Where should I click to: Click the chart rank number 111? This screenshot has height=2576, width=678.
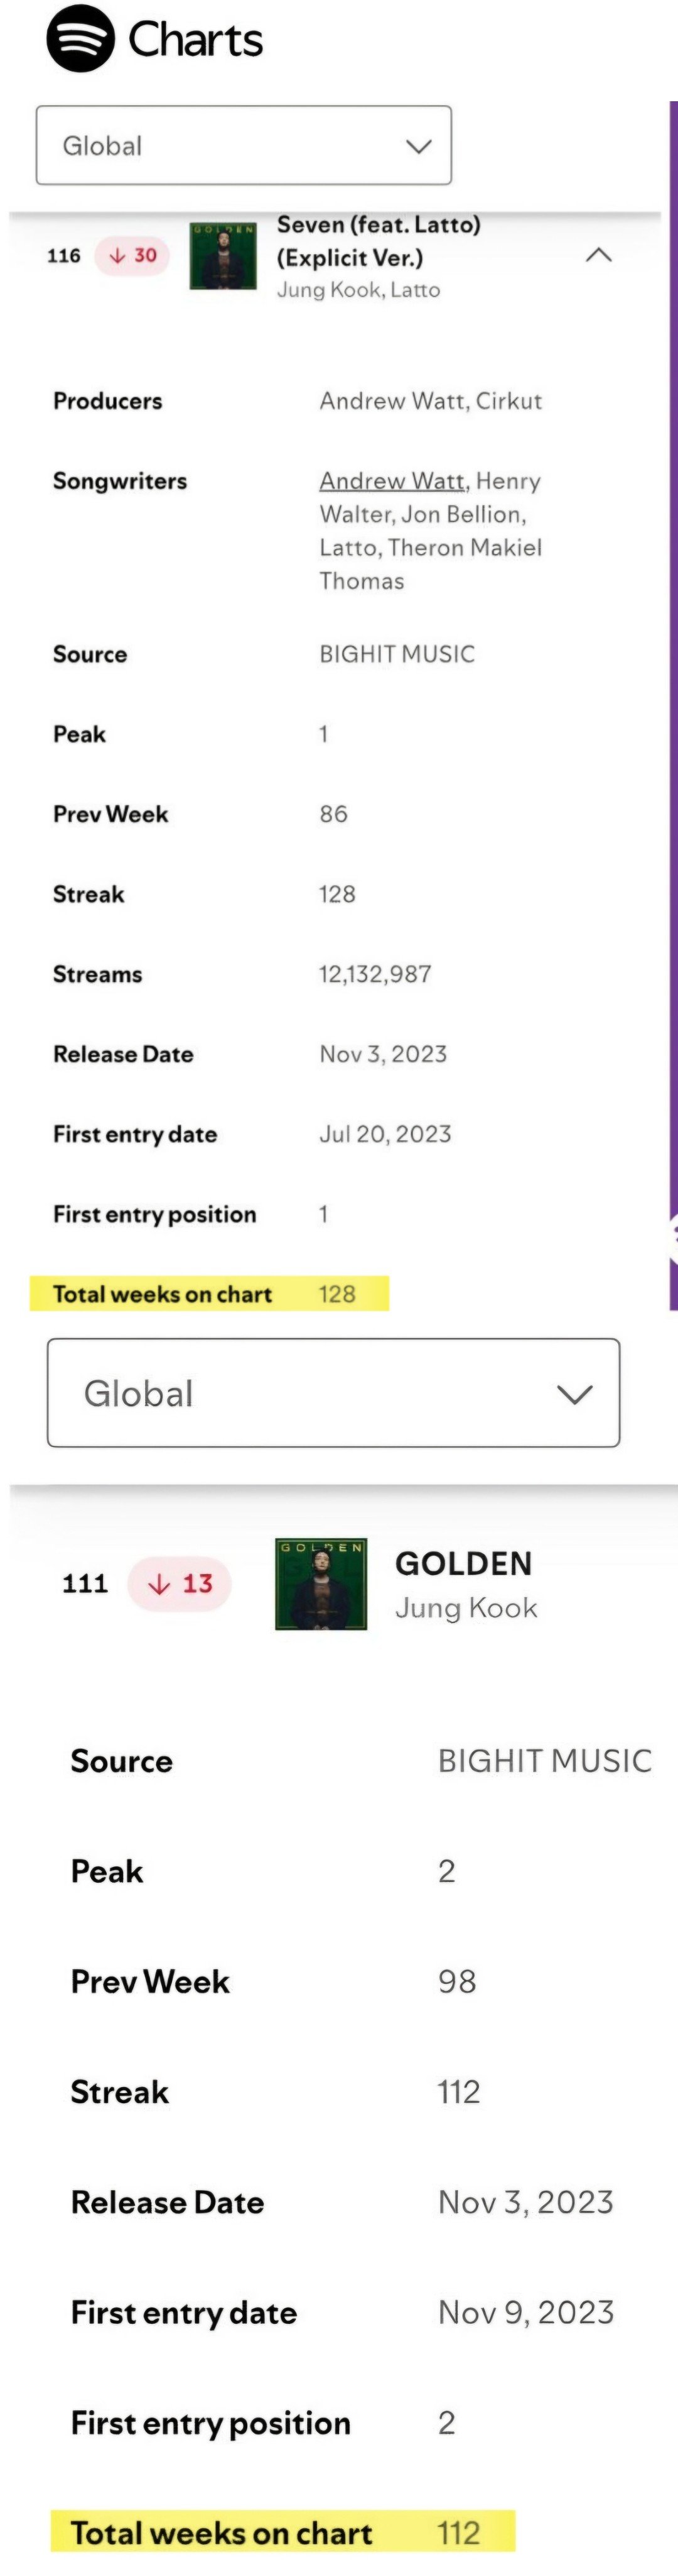point(85,1584)
